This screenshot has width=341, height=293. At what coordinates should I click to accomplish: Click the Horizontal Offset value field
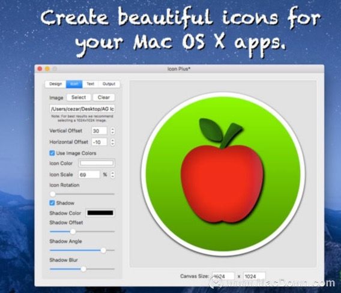(99, 142)
